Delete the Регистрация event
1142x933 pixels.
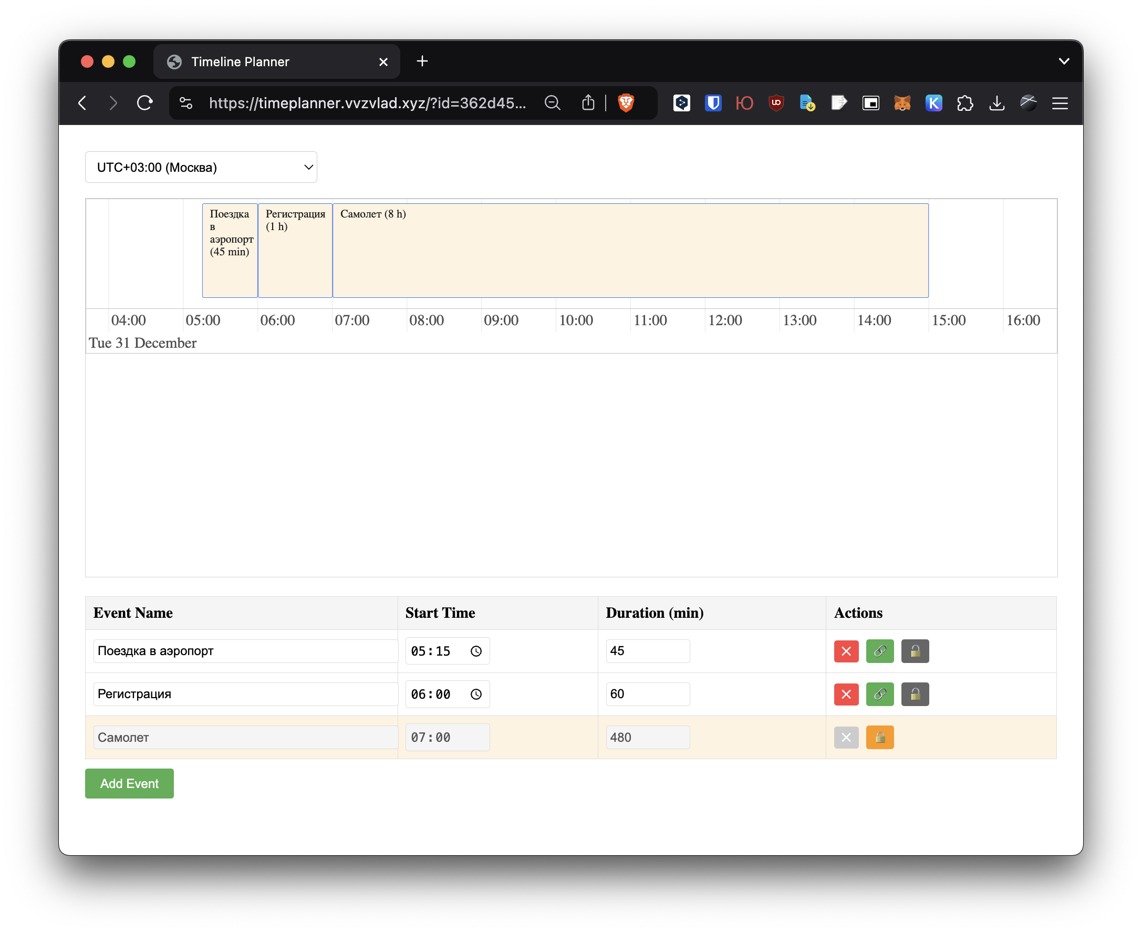pyautogui.click(x=846, y=694)
